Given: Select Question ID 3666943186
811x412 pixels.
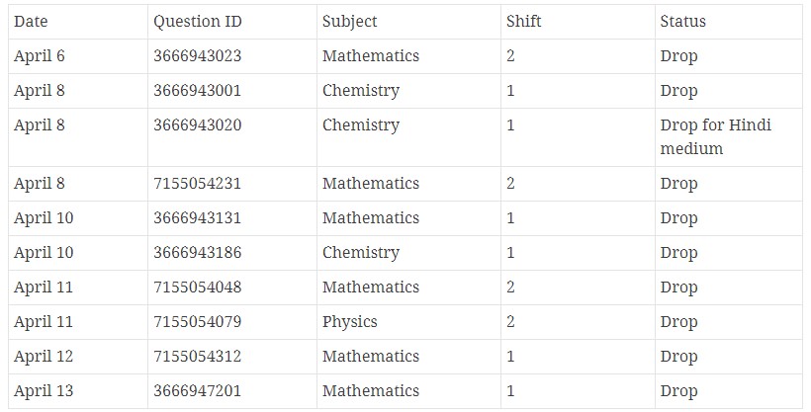Looking at the screenshot, I should coord(197,253).
